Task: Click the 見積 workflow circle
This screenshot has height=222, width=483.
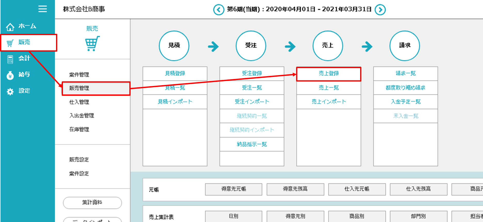Action: coord(174,46)
